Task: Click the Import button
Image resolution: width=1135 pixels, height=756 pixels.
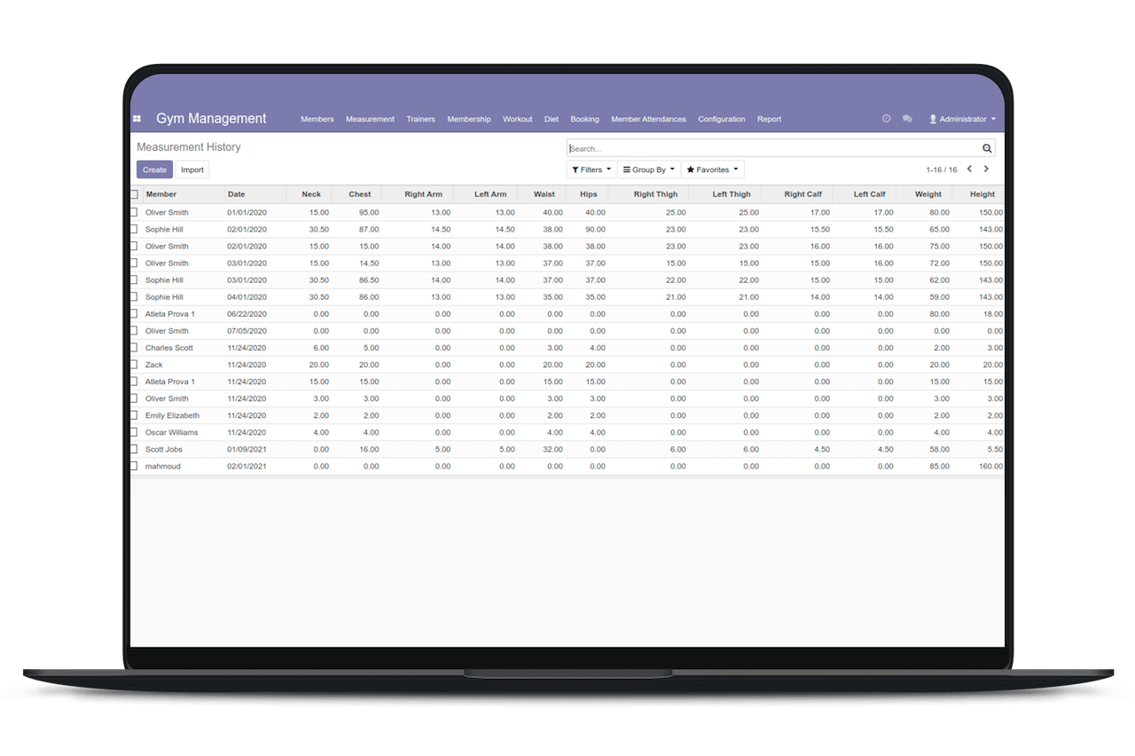Action: point(192,169)
